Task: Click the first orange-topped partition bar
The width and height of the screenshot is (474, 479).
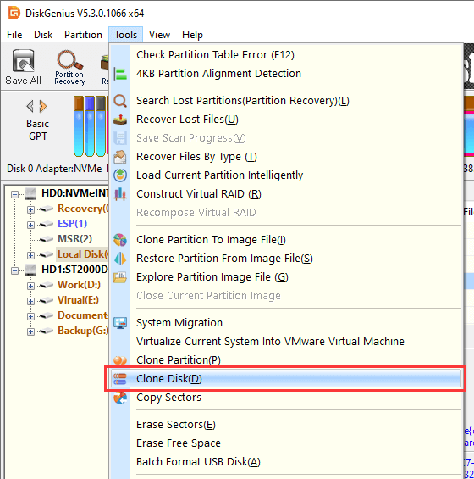Action: pyautogui.click(x=79, y=126)
